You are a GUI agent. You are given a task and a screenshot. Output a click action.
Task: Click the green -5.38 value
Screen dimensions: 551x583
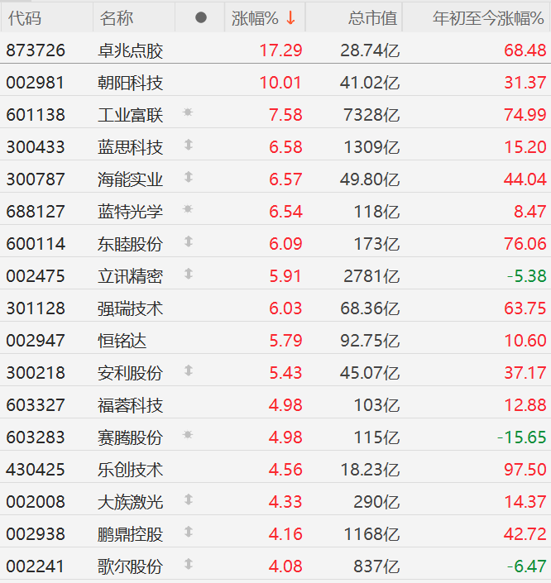tap(526, 276)
